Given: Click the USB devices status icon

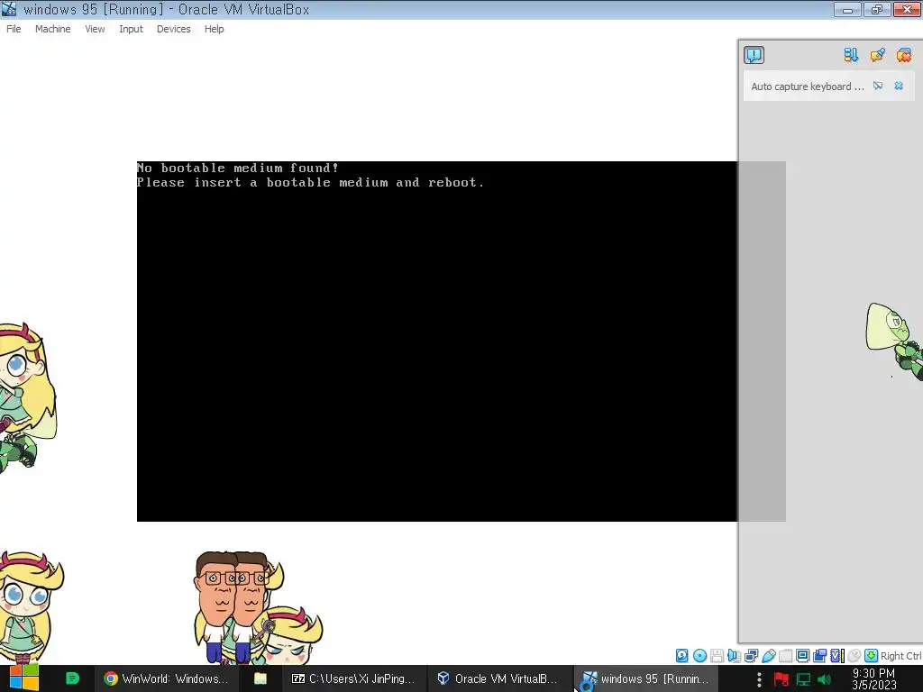Looking at the screenshot, I should coord(768,656).
